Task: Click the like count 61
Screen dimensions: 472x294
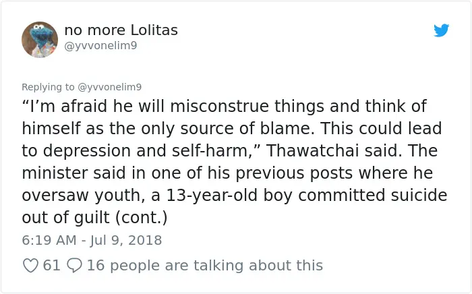Action: pos(51,266)
